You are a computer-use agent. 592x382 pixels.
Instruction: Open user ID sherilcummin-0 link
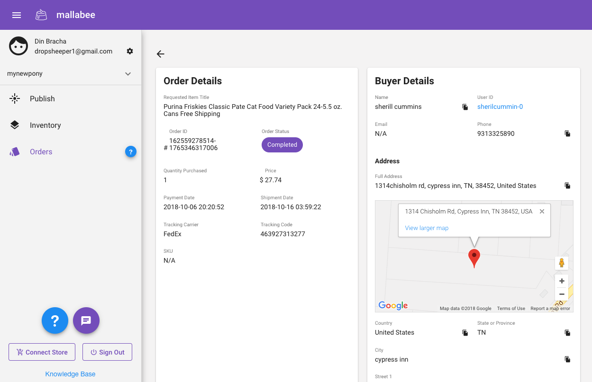coord(500,107)
